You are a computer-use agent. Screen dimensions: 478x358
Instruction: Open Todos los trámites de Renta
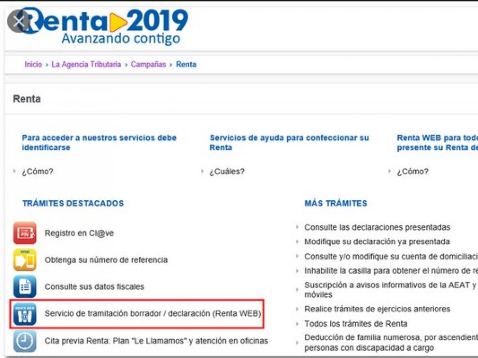click(356, 324)
